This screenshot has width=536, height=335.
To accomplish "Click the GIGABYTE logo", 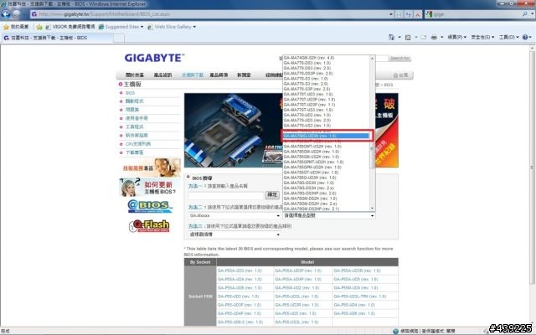I will coord(154,58).
